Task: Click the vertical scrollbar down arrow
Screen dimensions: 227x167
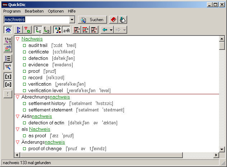Action: tap(222, 149)
